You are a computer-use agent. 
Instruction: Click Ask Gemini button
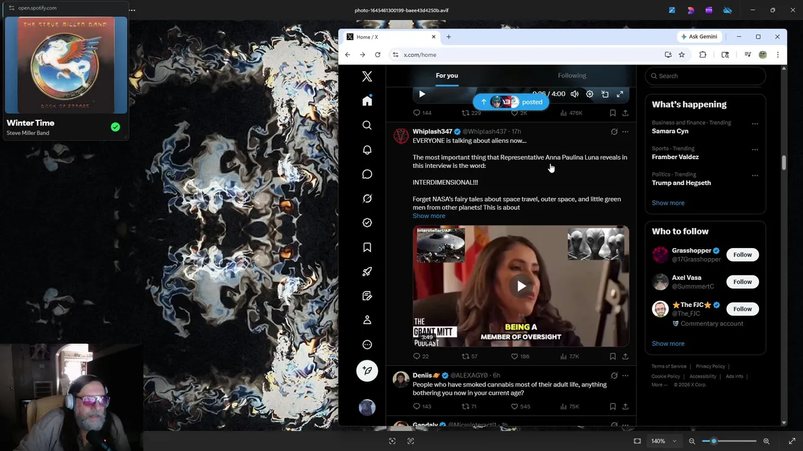[698, 37]
